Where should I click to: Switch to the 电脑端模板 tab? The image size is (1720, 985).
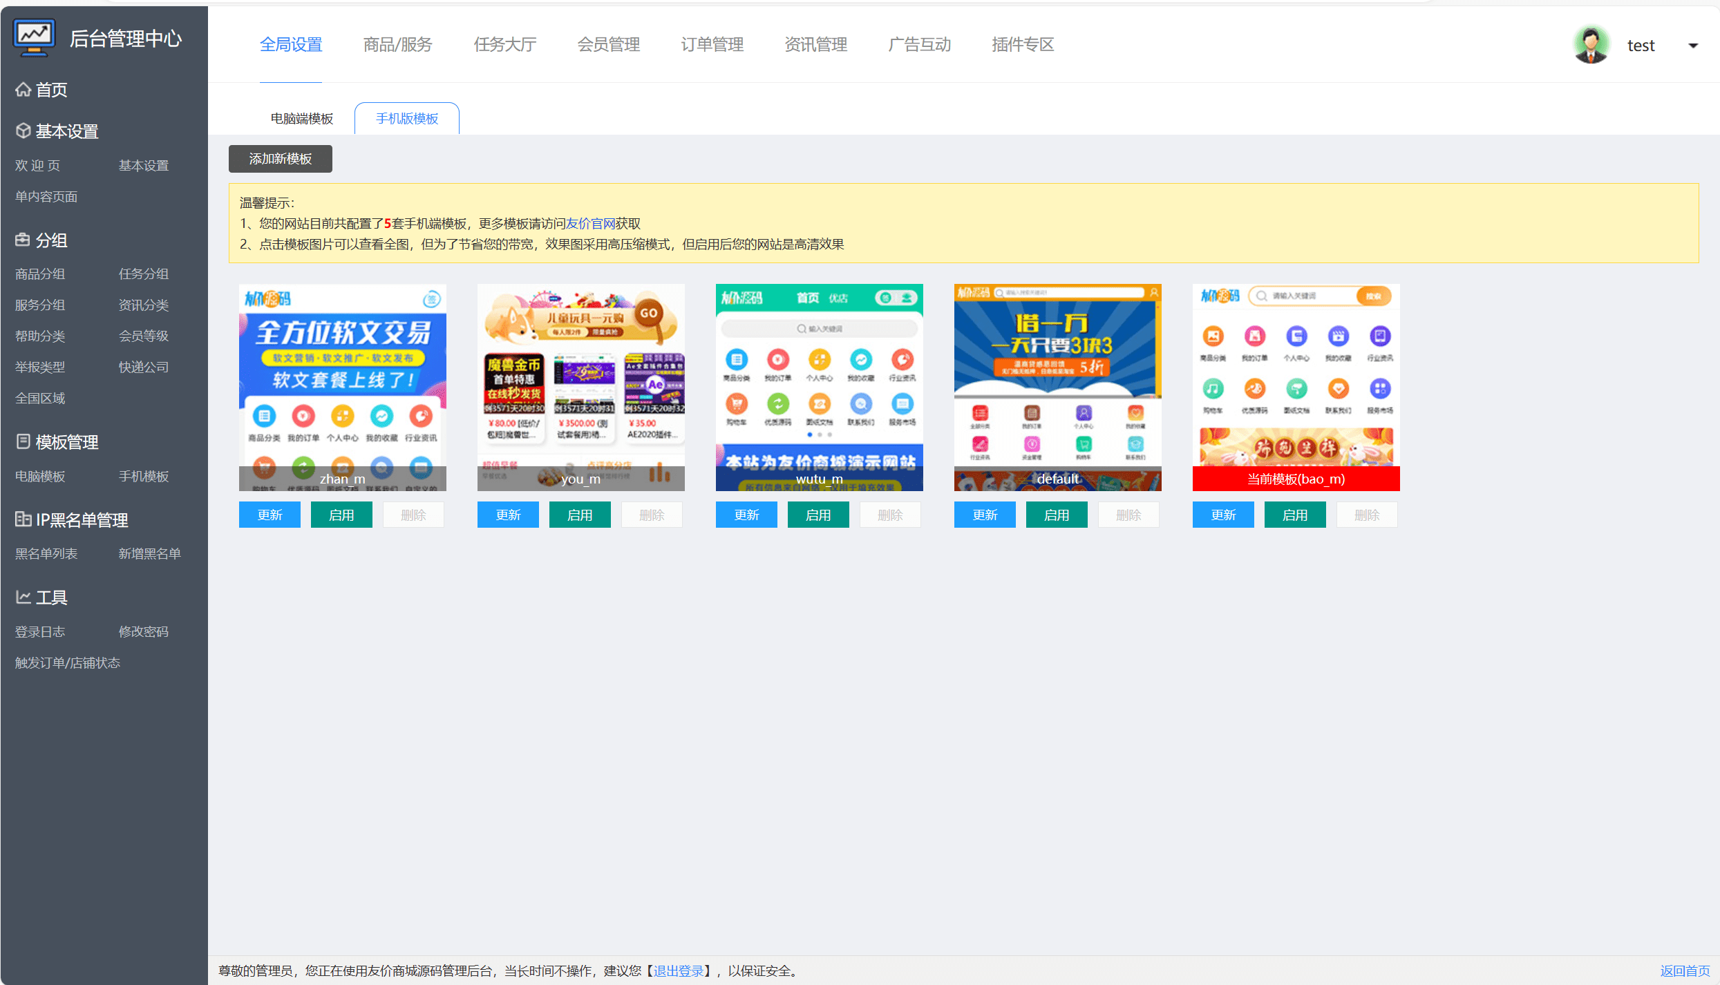(x=302, y=119)
